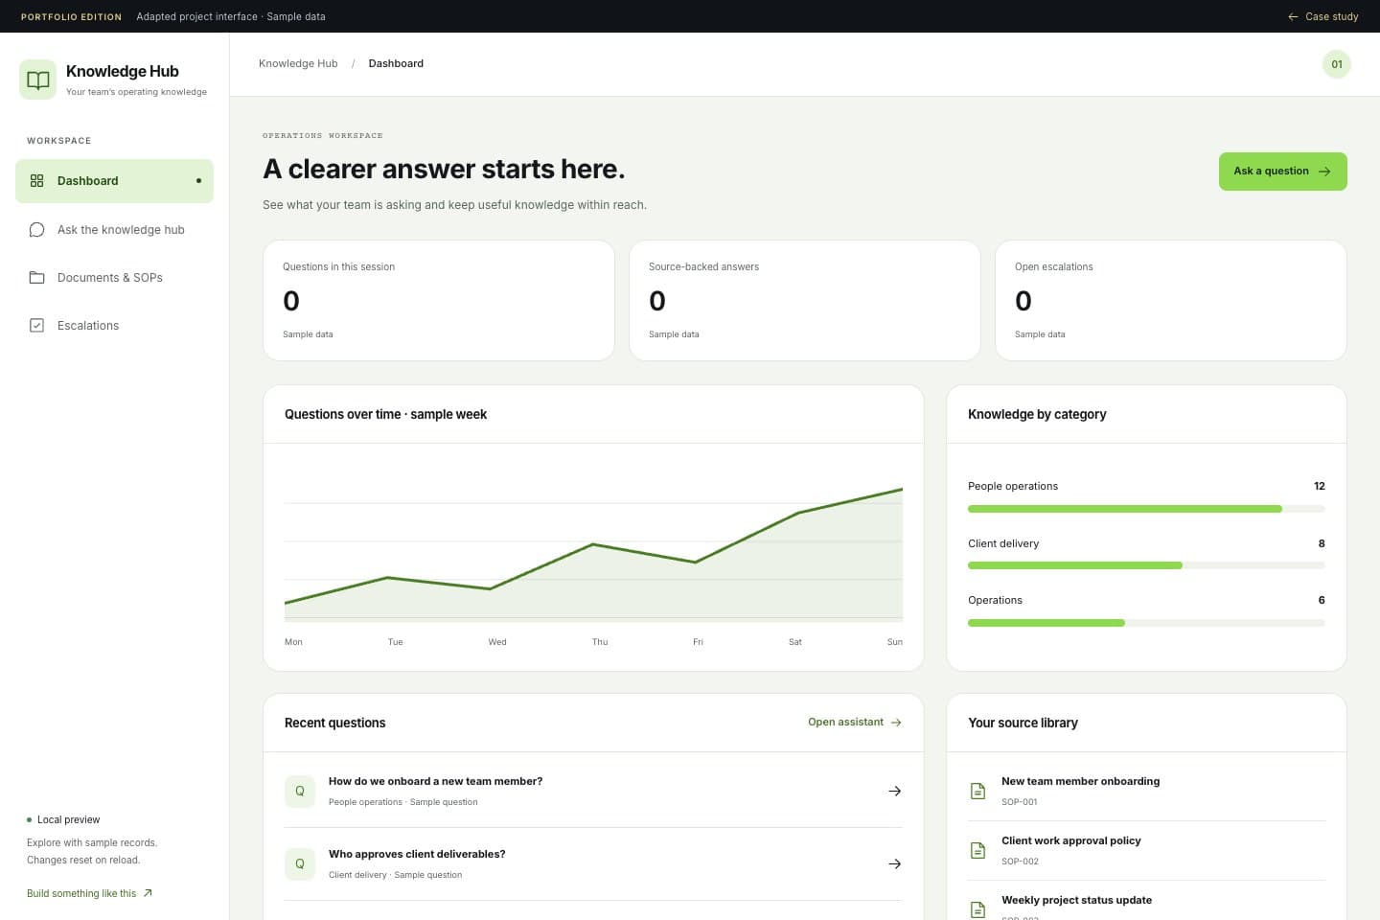1380x920 pixels.
Task: Click 'People operations' category label
Action: 1013,486
